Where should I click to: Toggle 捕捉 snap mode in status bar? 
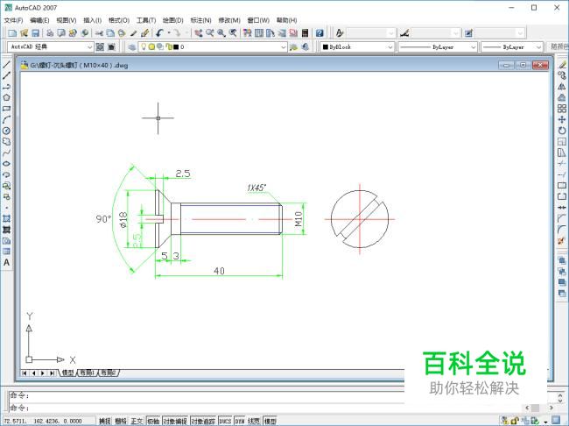pos(104,421)
